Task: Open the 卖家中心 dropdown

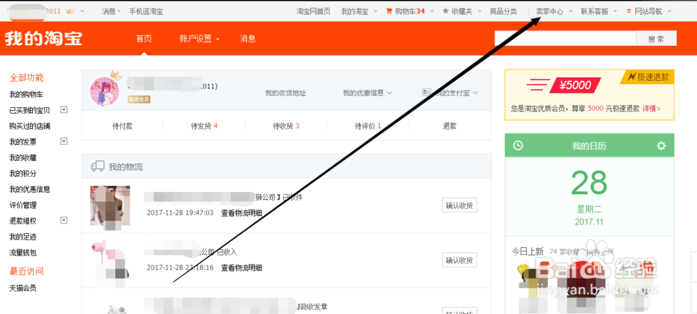Action: (x=570, y=12)
